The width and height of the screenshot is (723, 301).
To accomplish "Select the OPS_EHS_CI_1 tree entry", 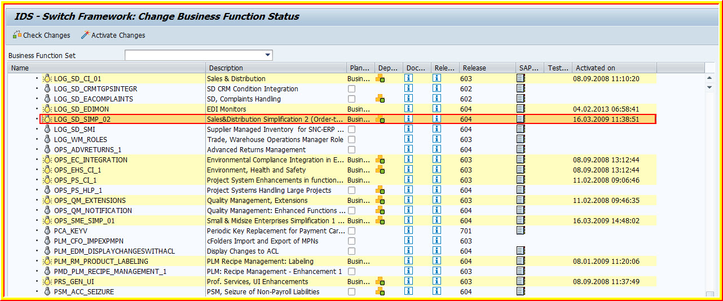I will 77,170.
